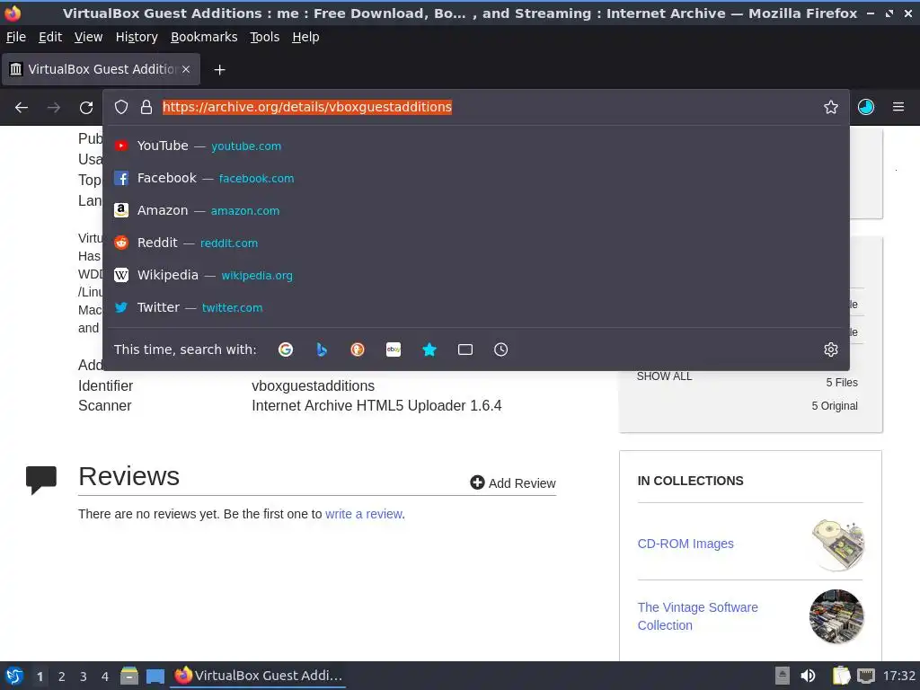Search with eBay this time
Screen dimensions: 920x690
[x=394, y=349]
